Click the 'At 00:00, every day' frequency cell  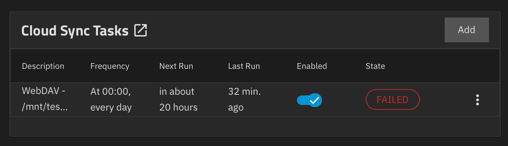pyautogui.click(x=111, y=100)
